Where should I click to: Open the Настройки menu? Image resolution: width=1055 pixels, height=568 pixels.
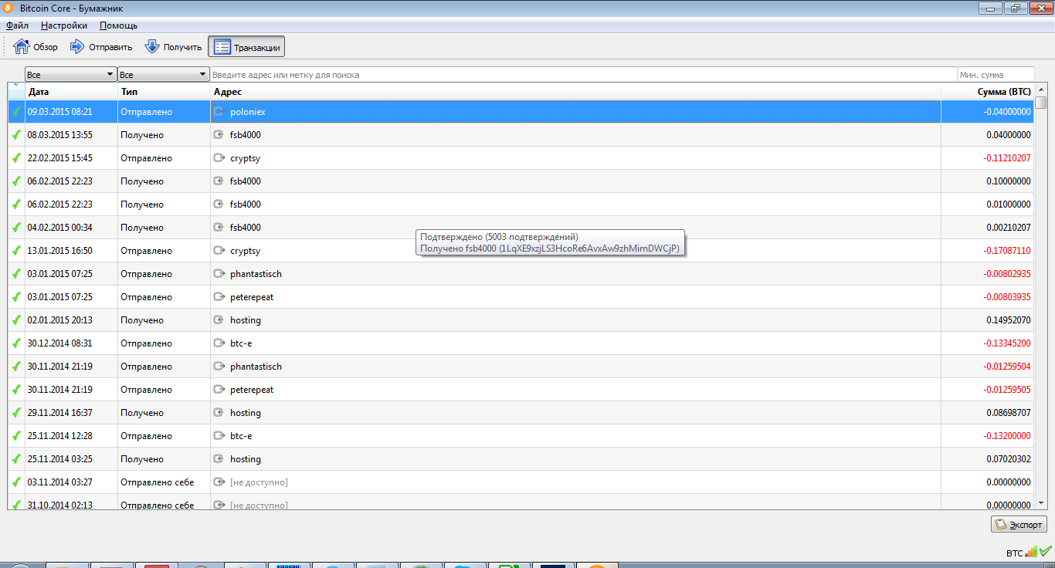point(64,25)
